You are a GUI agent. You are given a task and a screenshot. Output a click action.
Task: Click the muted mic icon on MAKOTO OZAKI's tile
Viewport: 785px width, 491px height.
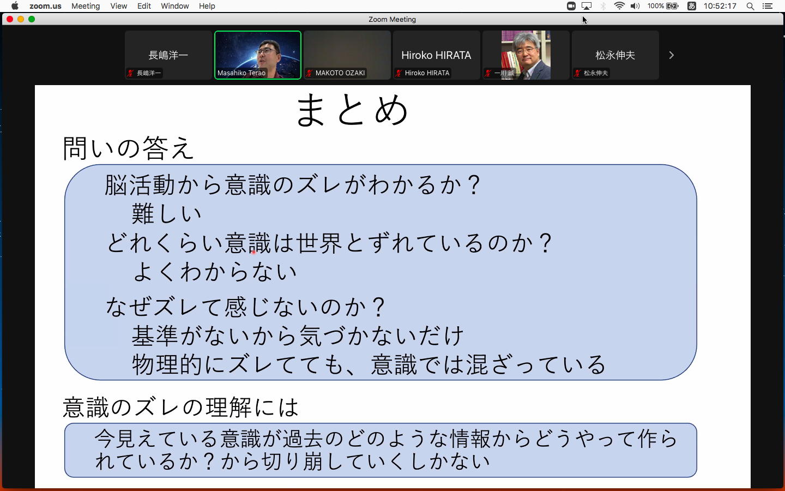click(310, 73)
